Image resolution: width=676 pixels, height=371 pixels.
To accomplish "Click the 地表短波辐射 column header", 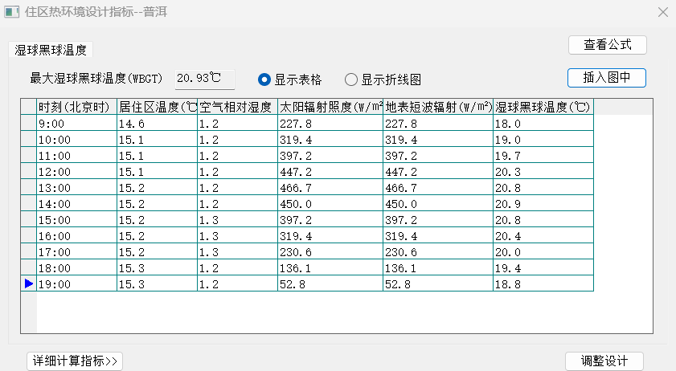I will (x=438, y=107).
